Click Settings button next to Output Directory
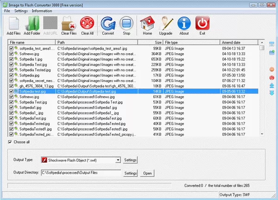 (x=130, y=173)
